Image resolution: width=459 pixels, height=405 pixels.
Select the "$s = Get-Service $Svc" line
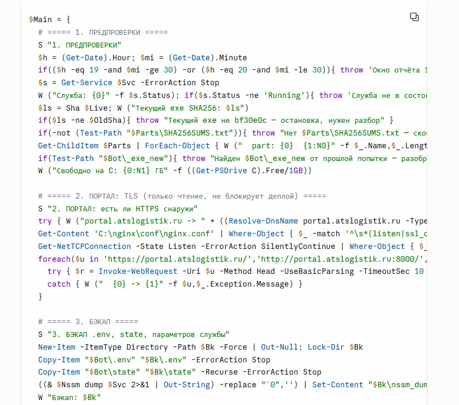tap(128, 82)
